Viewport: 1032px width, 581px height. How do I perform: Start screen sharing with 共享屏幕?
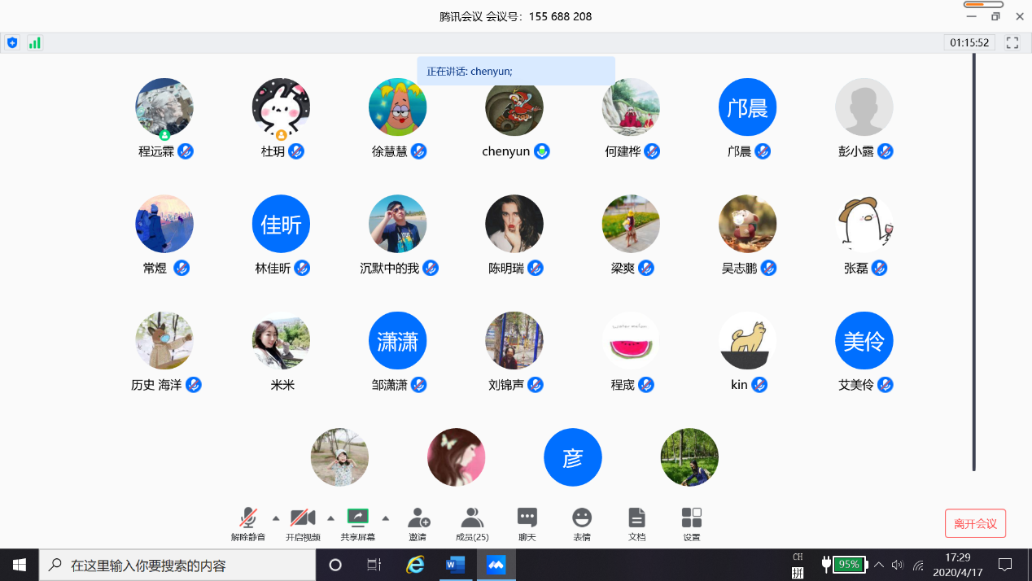coord(358,522)
